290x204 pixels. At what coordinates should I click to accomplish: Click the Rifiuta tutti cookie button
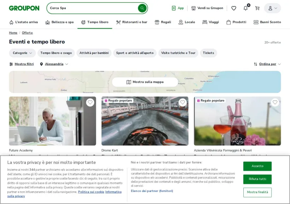[x=257, y=179]
